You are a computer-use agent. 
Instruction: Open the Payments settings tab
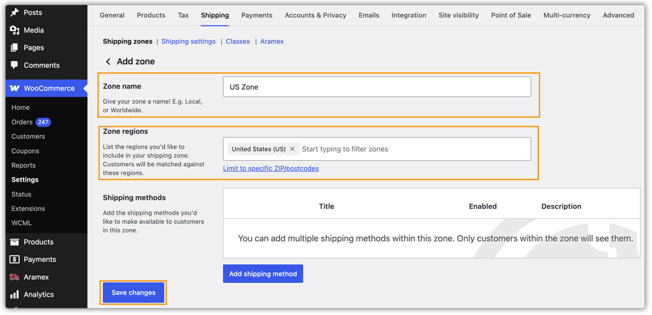click(x=257, y=16)
